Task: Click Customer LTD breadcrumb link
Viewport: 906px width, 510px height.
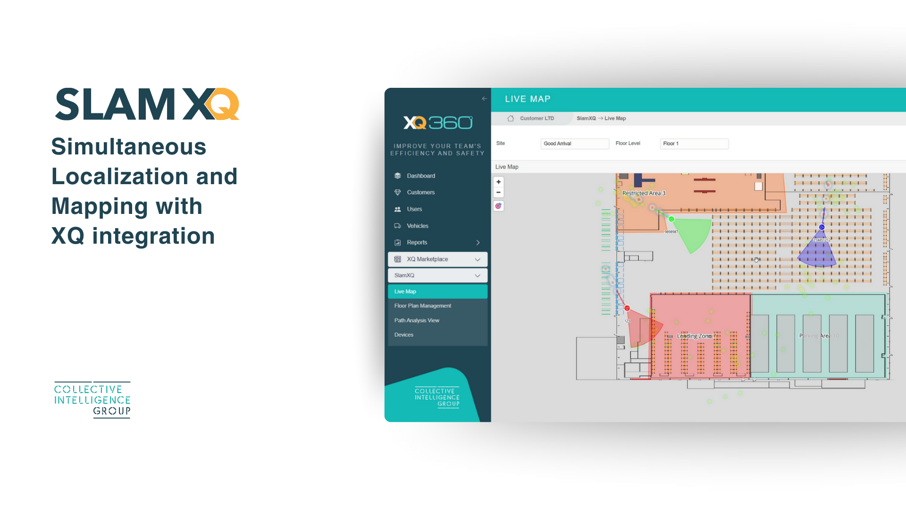Action: click(x=537, y=119)
